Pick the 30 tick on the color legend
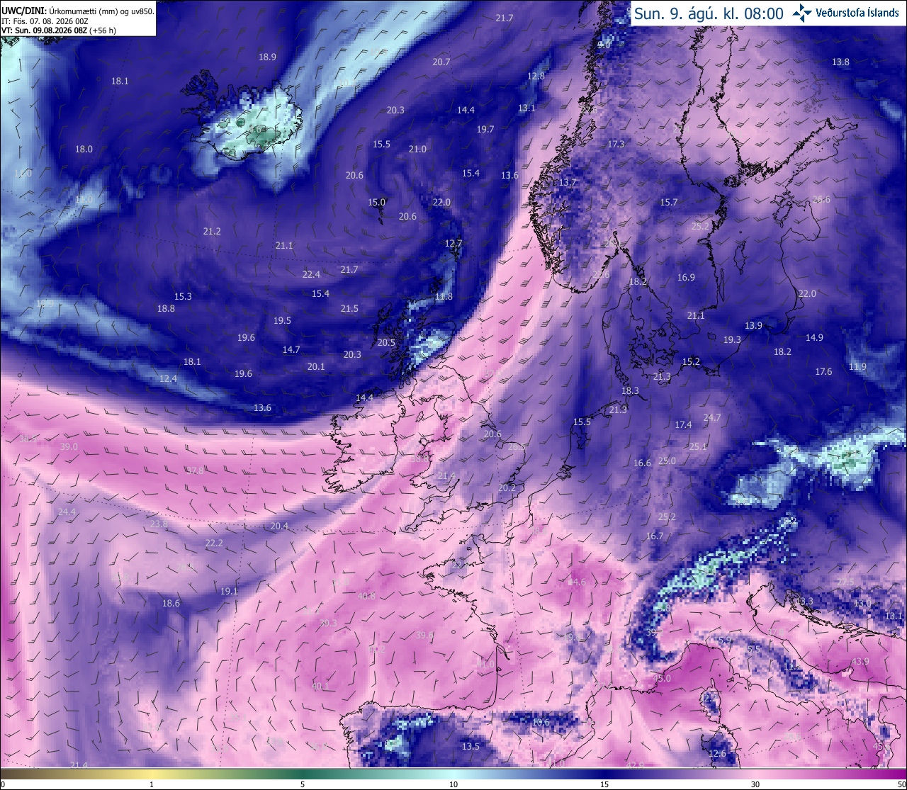This screenshot has height=790, width=907. coord(755,784)
